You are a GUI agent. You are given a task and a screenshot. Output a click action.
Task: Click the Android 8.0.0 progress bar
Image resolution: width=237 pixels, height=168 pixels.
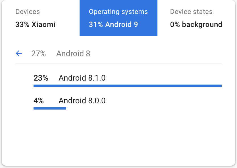pos(50,108)
